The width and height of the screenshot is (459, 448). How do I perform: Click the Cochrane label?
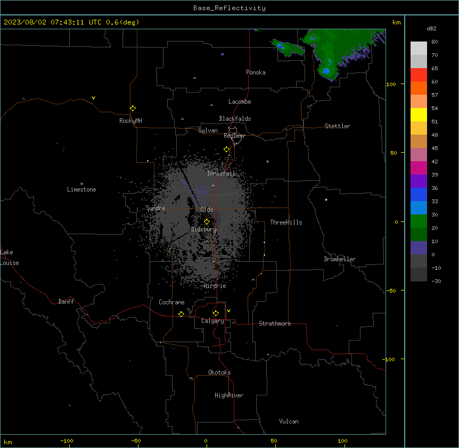click(x=171, y=302)
